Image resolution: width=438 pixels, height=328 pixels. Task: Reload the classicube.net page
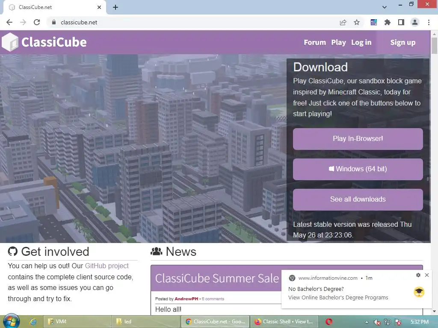click(37, 22)
